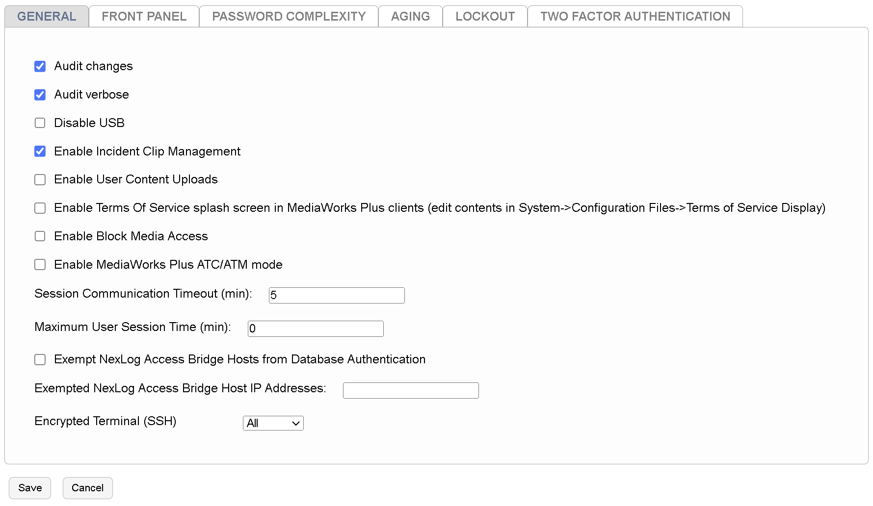Screen dimensions: 873x506
Task: Enable User Content Uploads
Action: [x=40, y=179]
